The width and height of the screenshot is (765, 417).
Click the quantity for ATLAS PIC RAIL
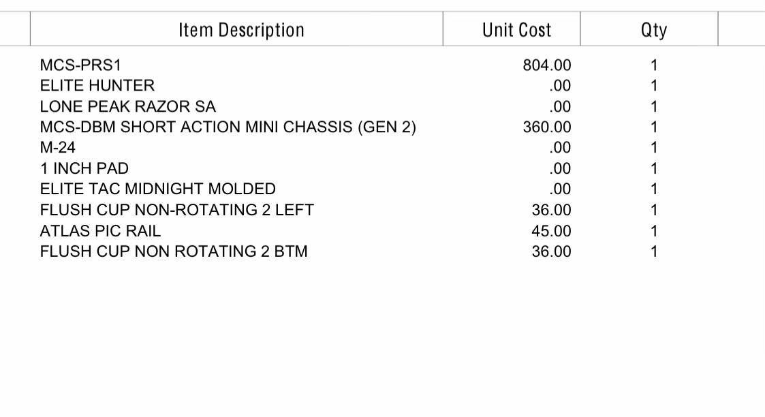point(654,231)
